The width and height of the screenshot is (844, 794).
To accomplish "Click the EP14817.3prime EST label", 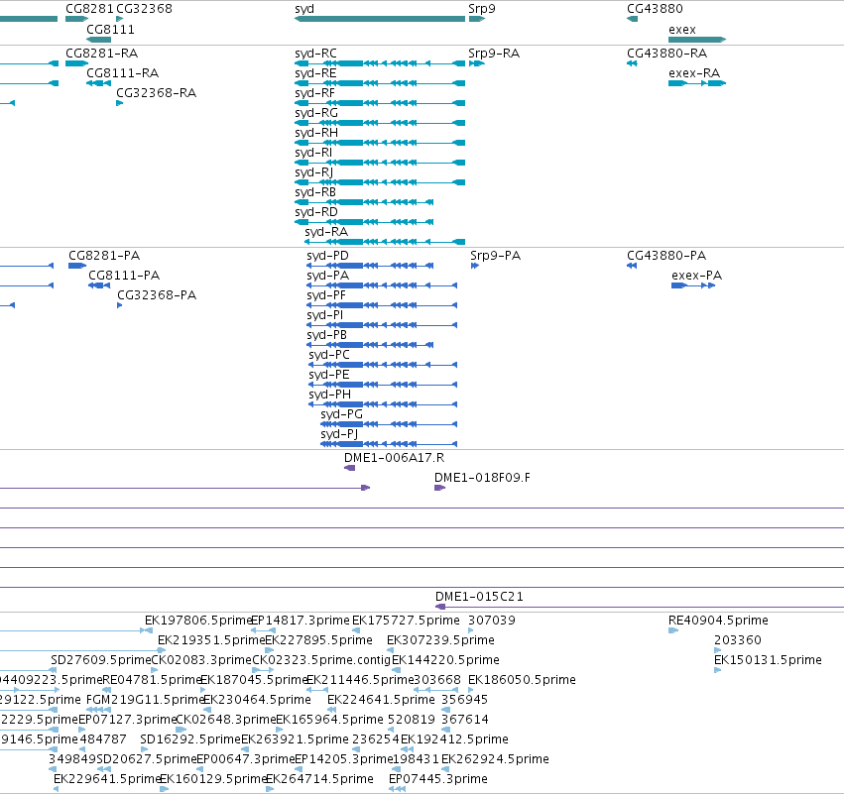I will click(301, 621).
